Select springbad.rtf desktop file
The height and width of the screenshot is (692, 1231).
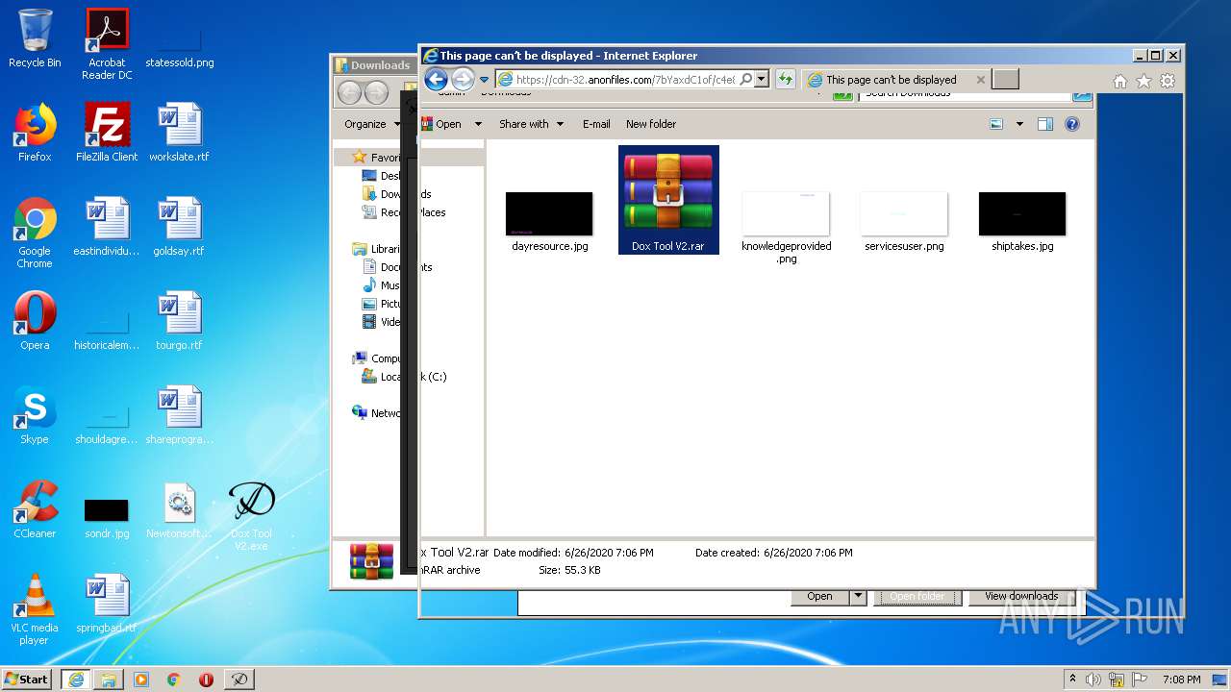pyautogui.click(x=107, y=604)
